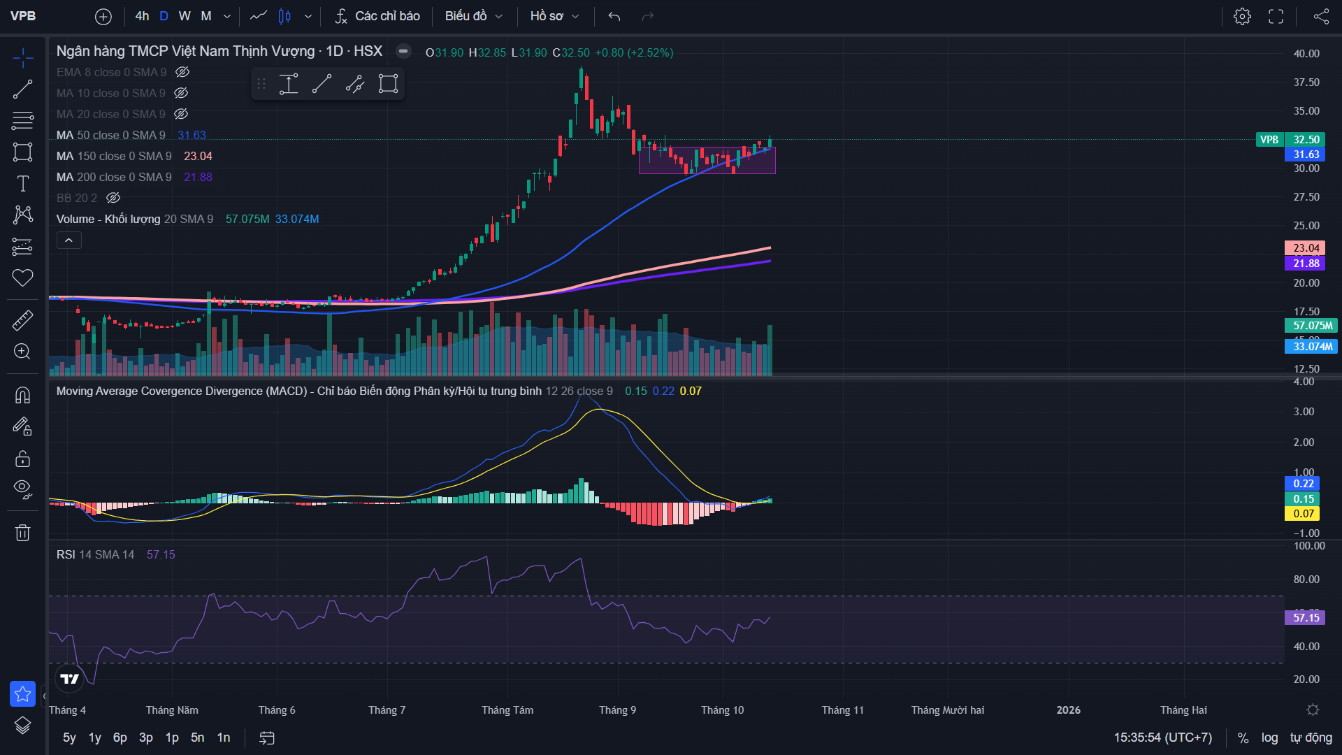Activate the magnet snap mode
1342x755 pixels.
(22, 396)
